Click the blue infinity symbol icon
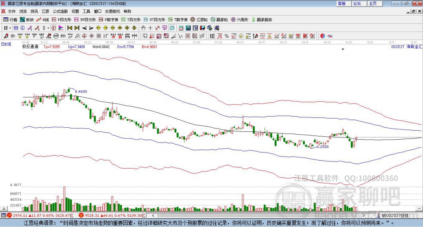 pos(330,36)
